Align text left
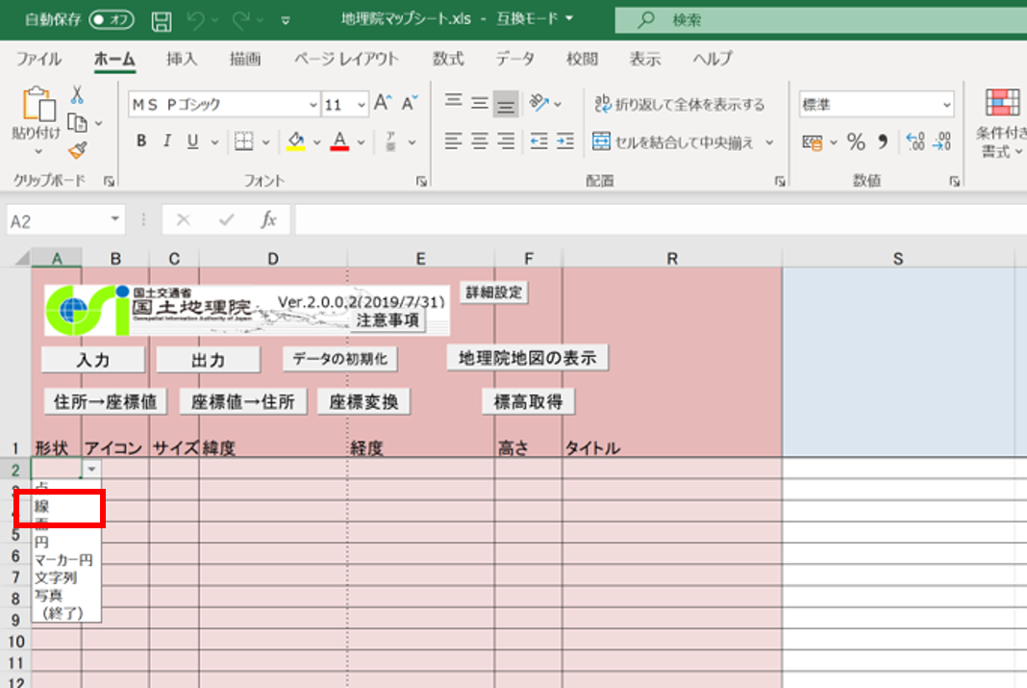 coord(453,140)
